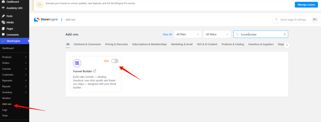The height and width of the screenshot is (122, 321).
Task: Open Funnel Builder external link icon
Action: 95,71
